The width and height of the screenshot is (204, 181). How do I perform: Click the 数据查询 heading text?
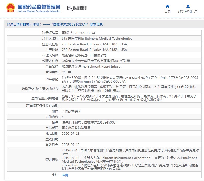click(79, 8)
